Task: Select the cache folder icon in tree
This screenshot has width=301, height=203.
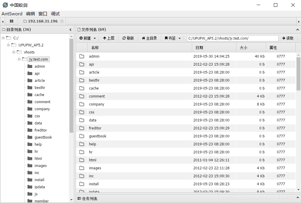Action: [x=30, y=95]
